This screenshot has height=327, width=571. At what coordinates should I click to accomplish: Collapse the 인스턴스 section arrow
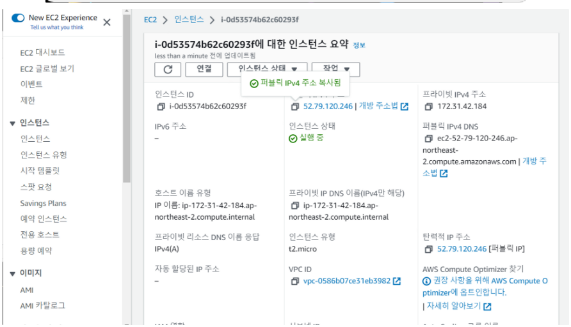12,123
